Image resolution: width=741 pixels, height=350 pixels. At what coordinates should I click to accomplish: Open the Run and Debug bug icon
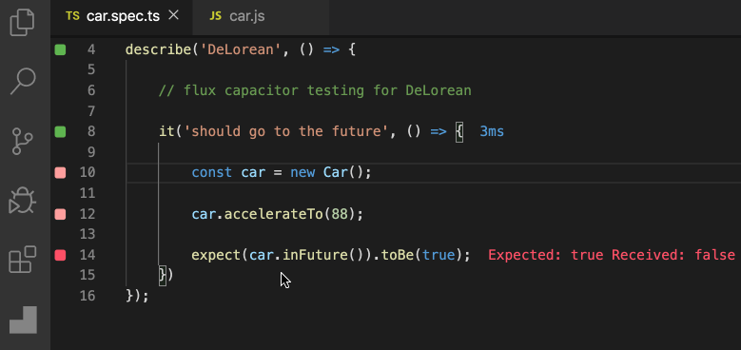22,201
